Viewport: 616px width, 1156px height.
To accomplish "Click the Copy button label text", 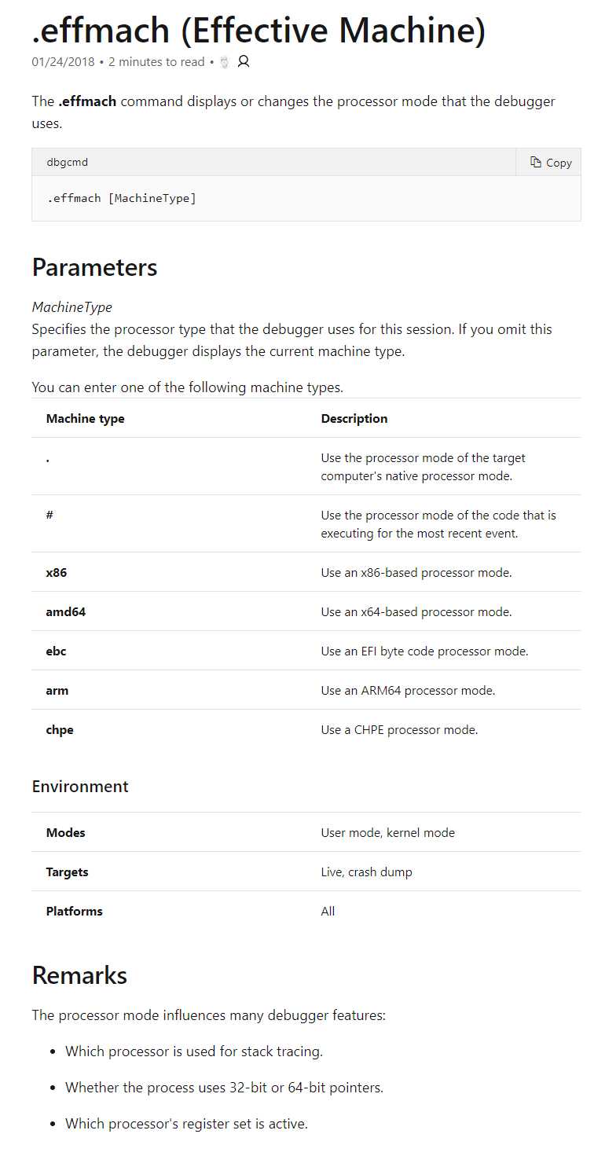I will [559, 163].
